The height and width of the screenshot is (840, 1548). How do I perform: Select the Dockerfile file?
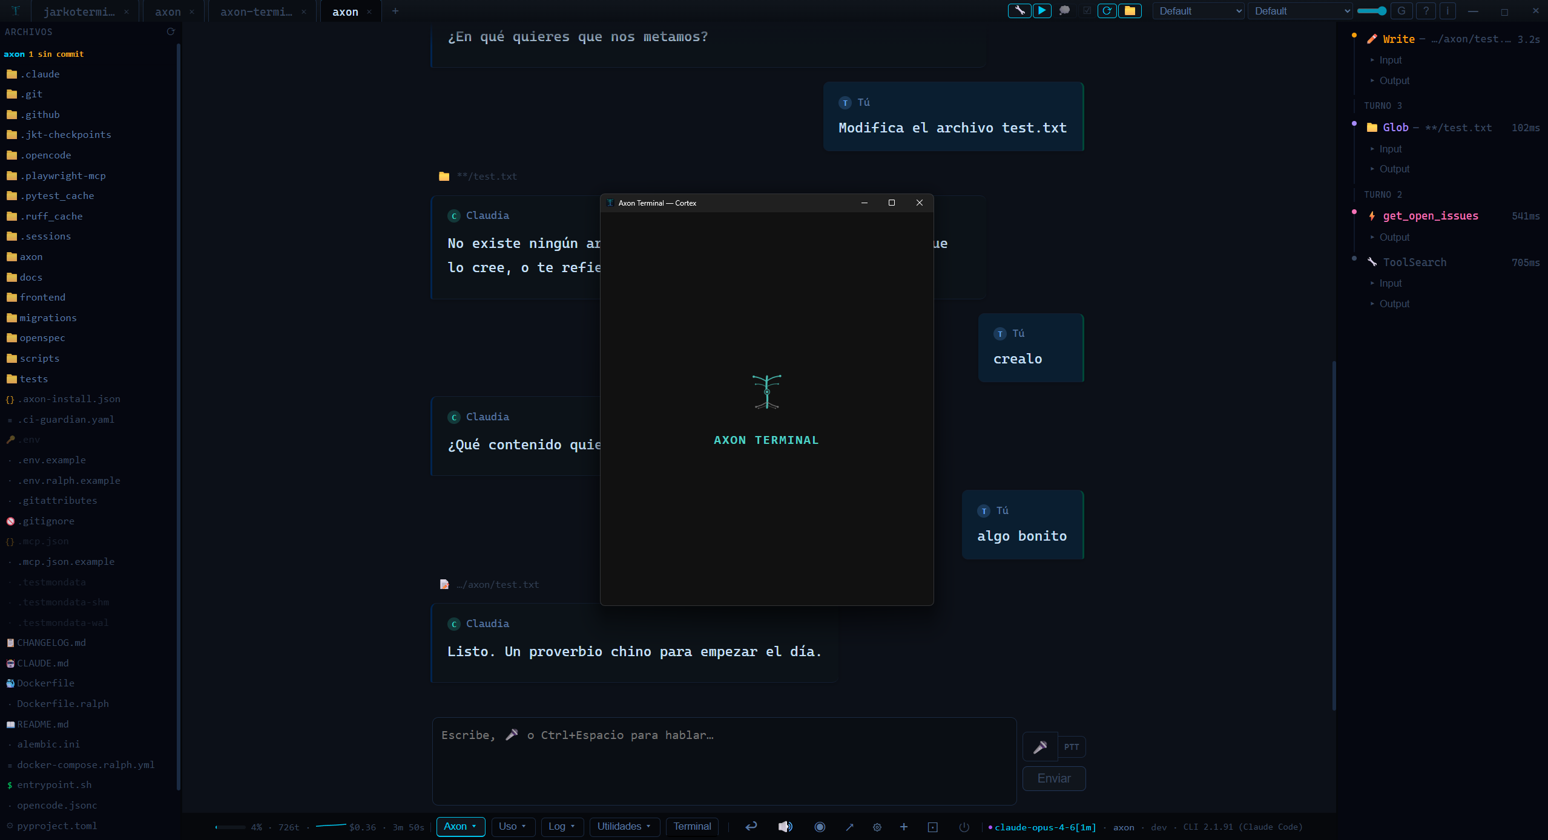(41, 683)
